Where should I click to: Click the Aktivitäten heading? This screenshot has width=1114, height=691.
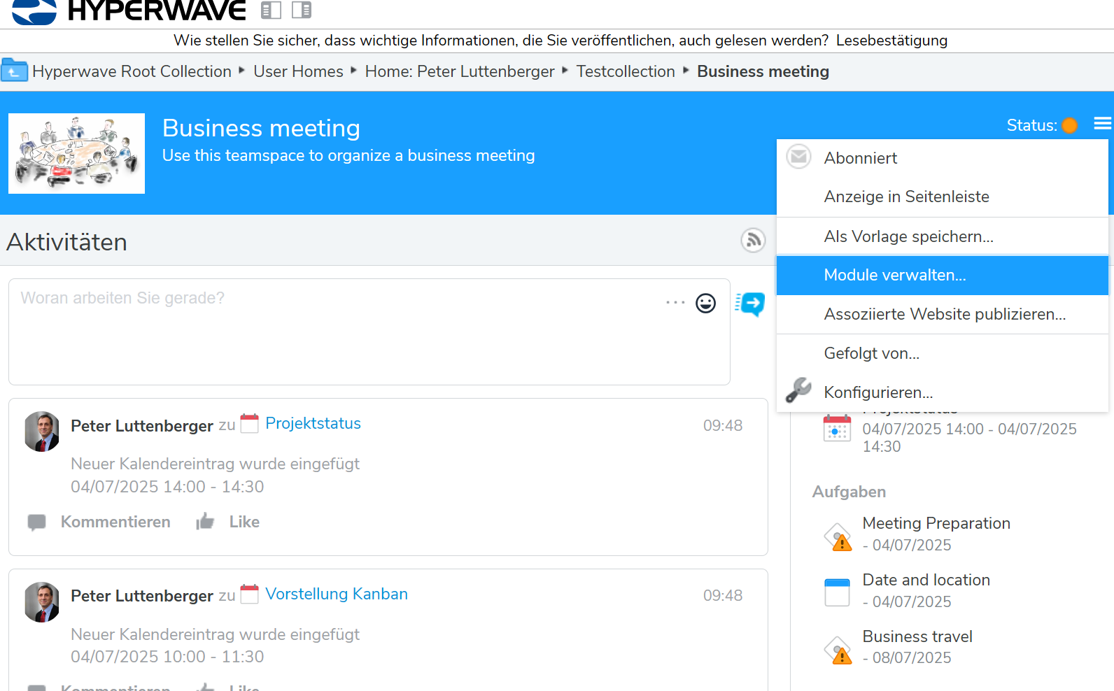coord(66,242)
